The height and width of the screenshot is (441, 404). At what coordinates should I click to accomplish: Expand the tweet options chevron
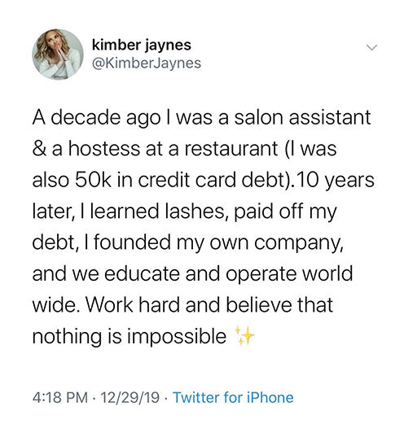[371, 47]
